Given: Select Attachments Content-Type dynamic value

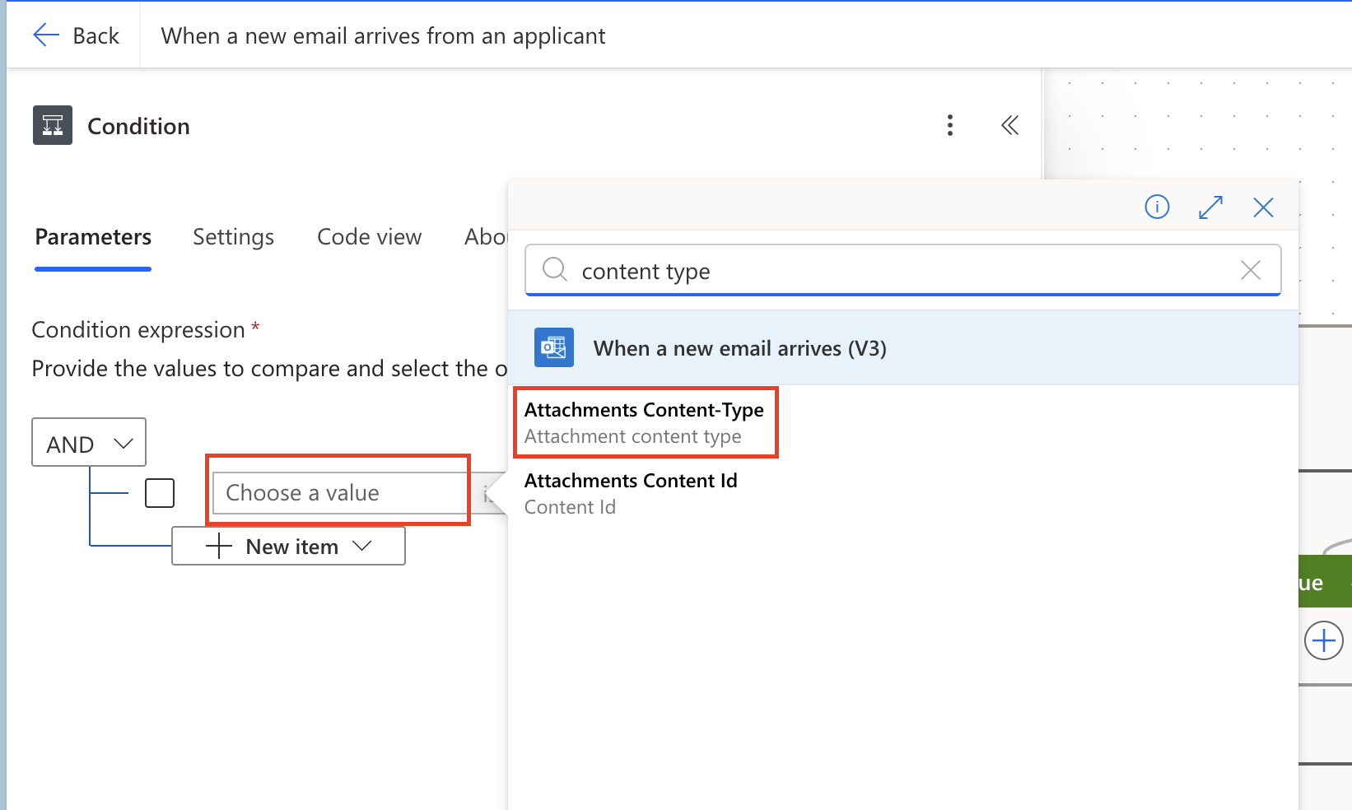Looking at the screenshot, I should pos(645,422).
